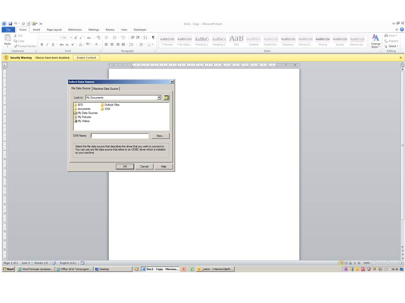
Task: Apply Superscript formatting
Action: coord(73,45)
